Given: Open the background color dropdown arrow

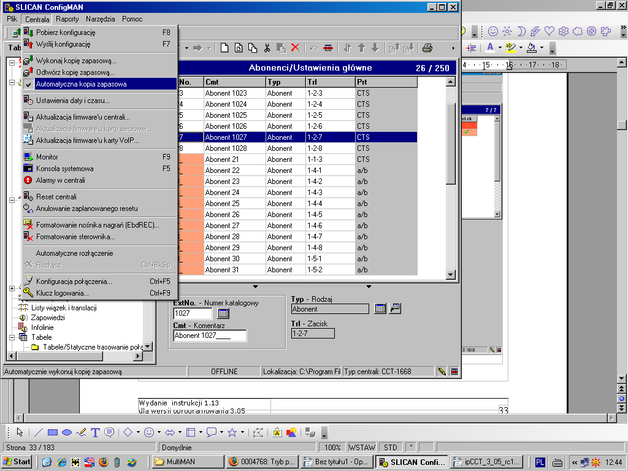Looking at the screenshot, I should click(542, 48).
